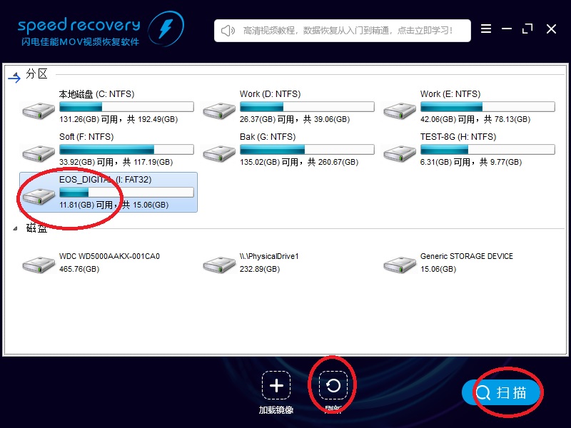Select the local disk C: NTFS drive icon
The height and width of the screenshot is (428, 571).
[39, 109]
